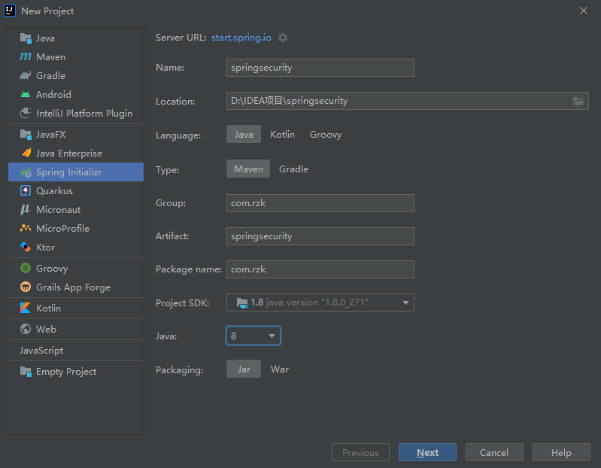Click the Artifact text field
Viewport: 601px width, 468px height.
[x=320, y=236]
